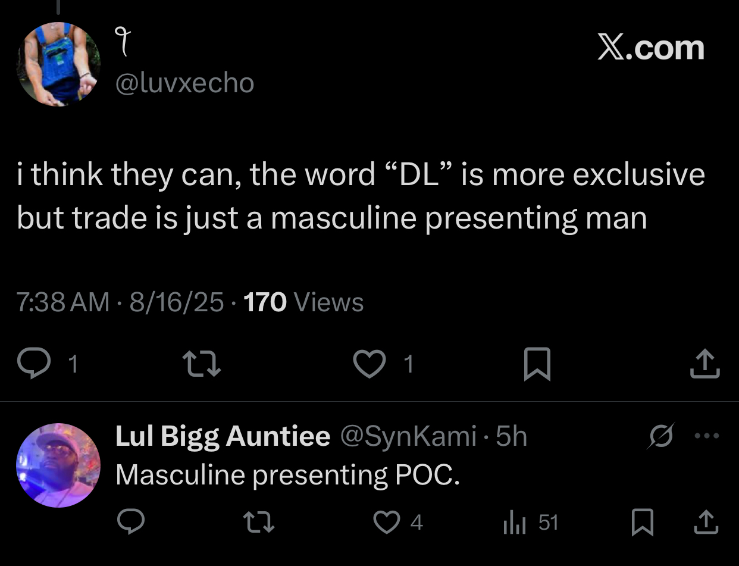
Task: Open @luvxecho profile picture
Action: click(58, 64)
